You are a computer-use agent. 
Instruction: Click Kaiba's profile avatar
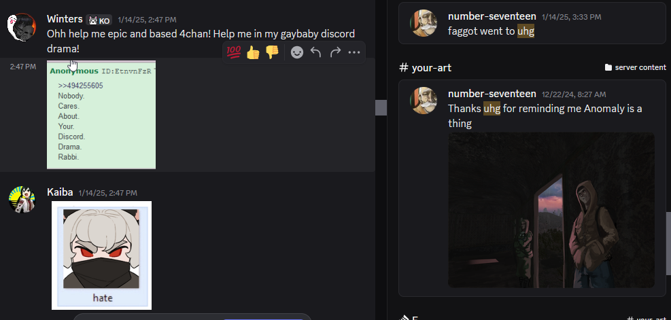point(22,199)
